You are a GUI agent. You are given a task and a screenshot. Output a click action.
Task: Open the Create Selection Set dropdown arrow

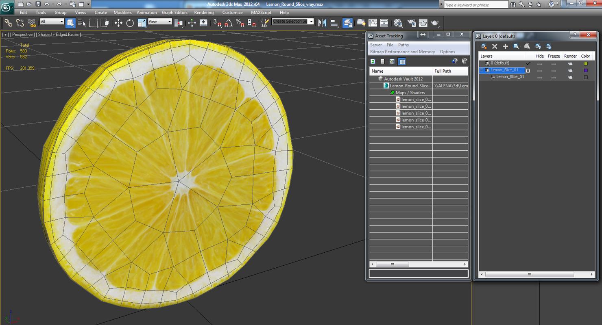tap(311, 22)
